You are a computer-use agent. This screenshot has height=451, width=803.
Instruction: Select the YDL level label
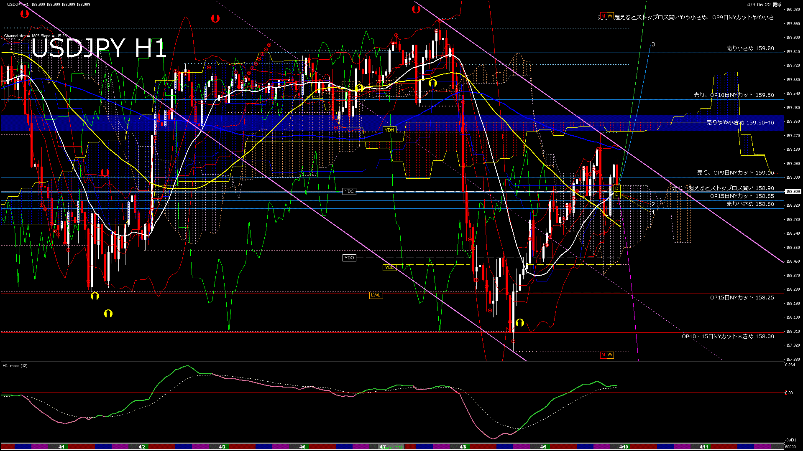pos(389,268)
